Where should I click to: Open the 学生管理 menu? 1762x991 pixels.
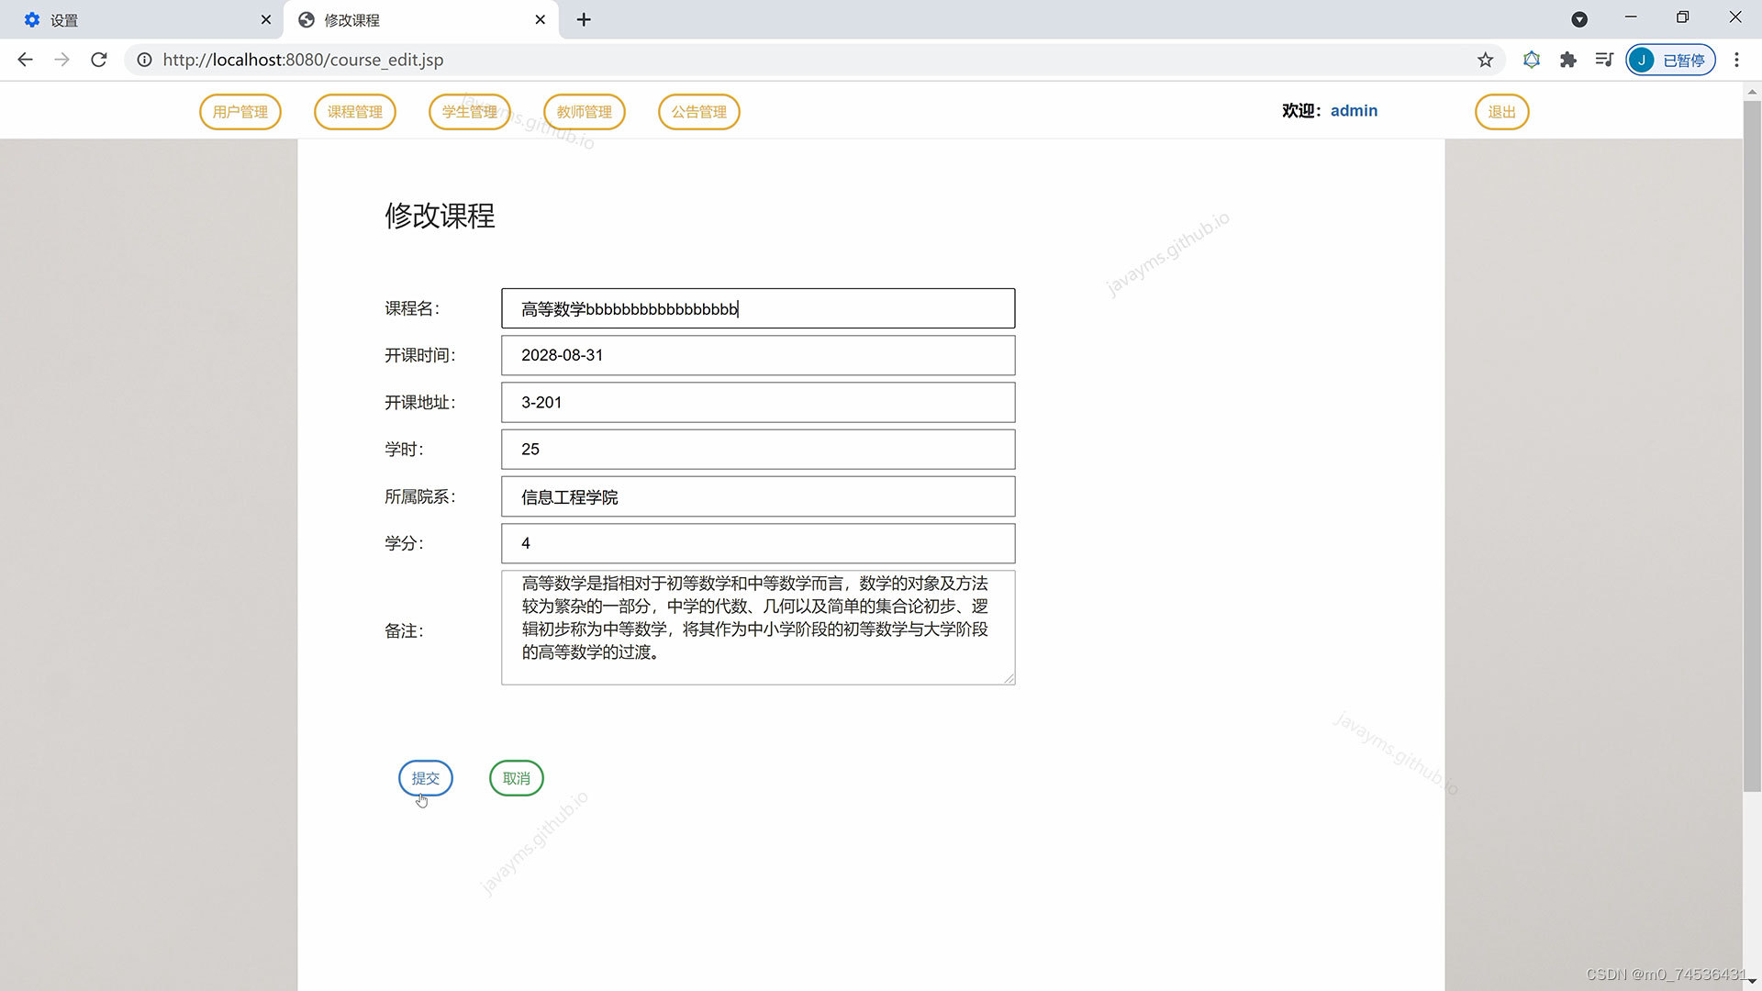470,112
